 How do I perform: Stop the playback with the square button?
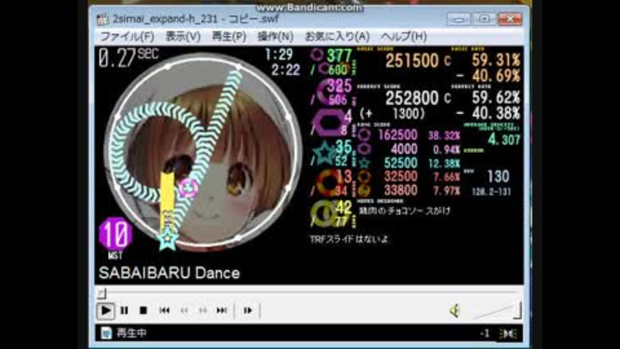143,311
